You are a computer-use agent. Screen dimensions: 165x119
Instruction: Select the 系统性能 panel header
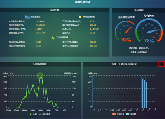click(139, 10)
